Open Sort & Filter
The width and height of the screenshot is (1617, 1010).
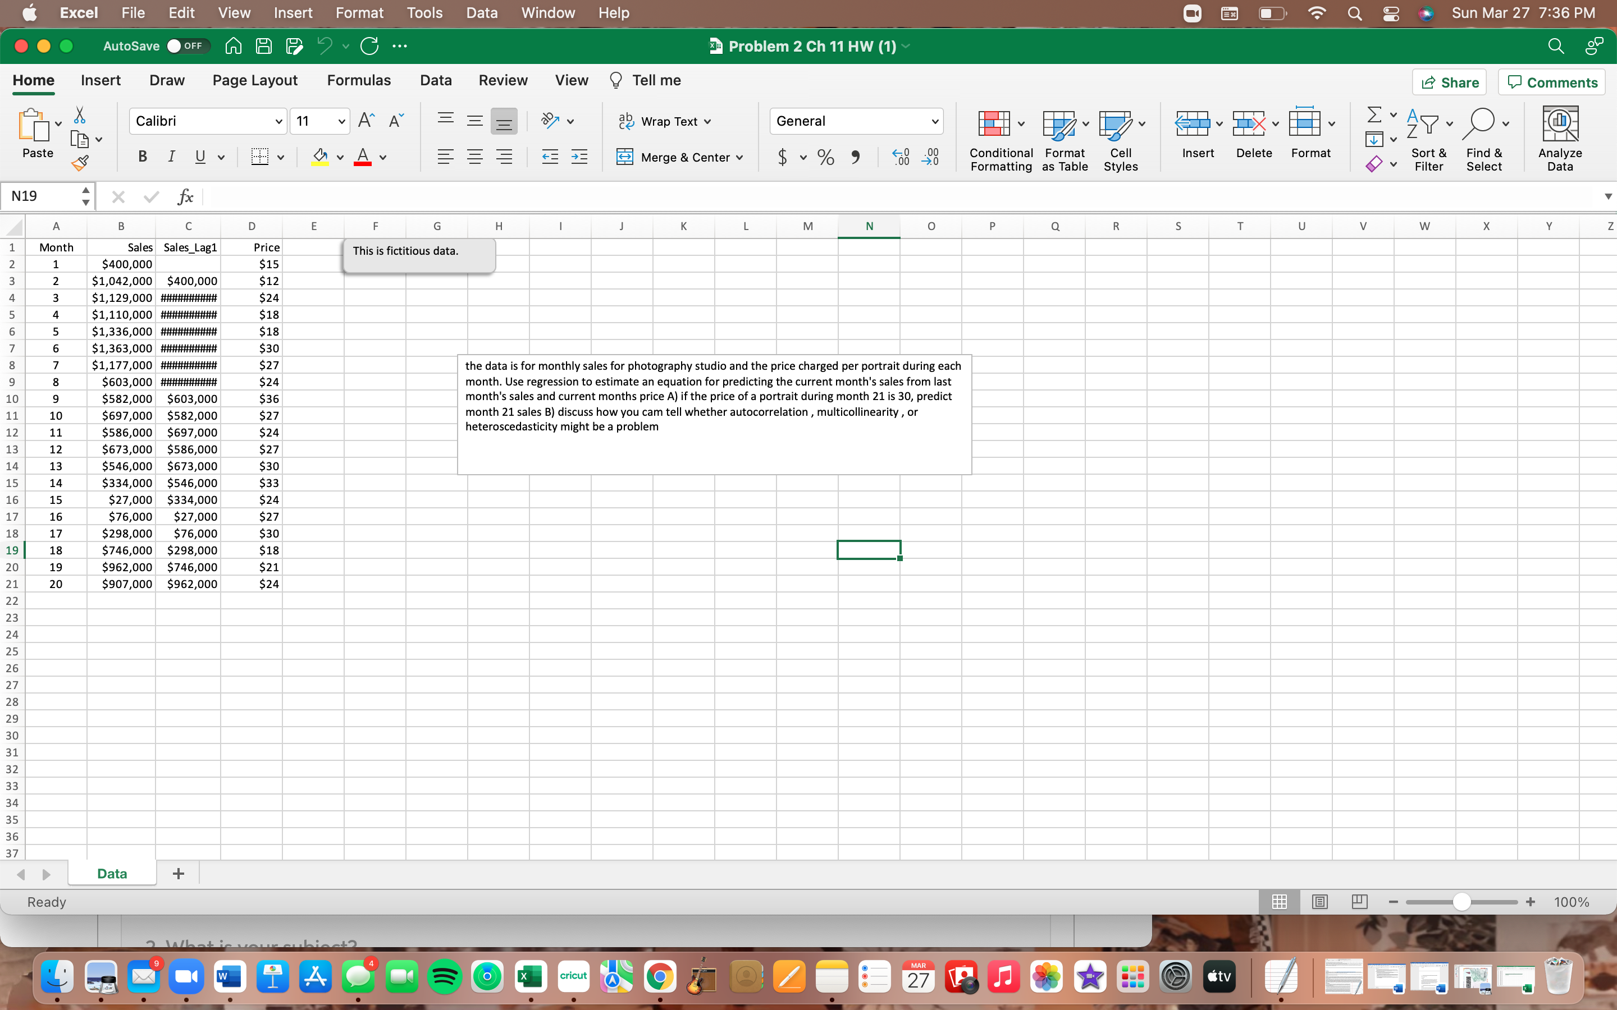[1428, 138]
